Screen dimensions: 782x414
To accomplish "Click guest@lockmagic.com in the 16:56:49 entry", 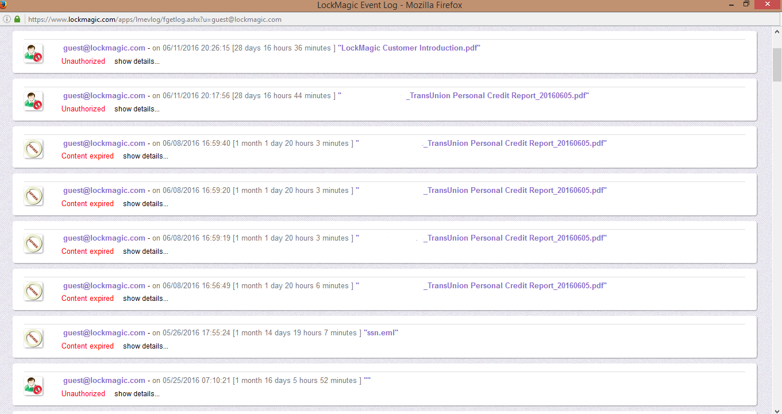I will (x=104, y=286).
